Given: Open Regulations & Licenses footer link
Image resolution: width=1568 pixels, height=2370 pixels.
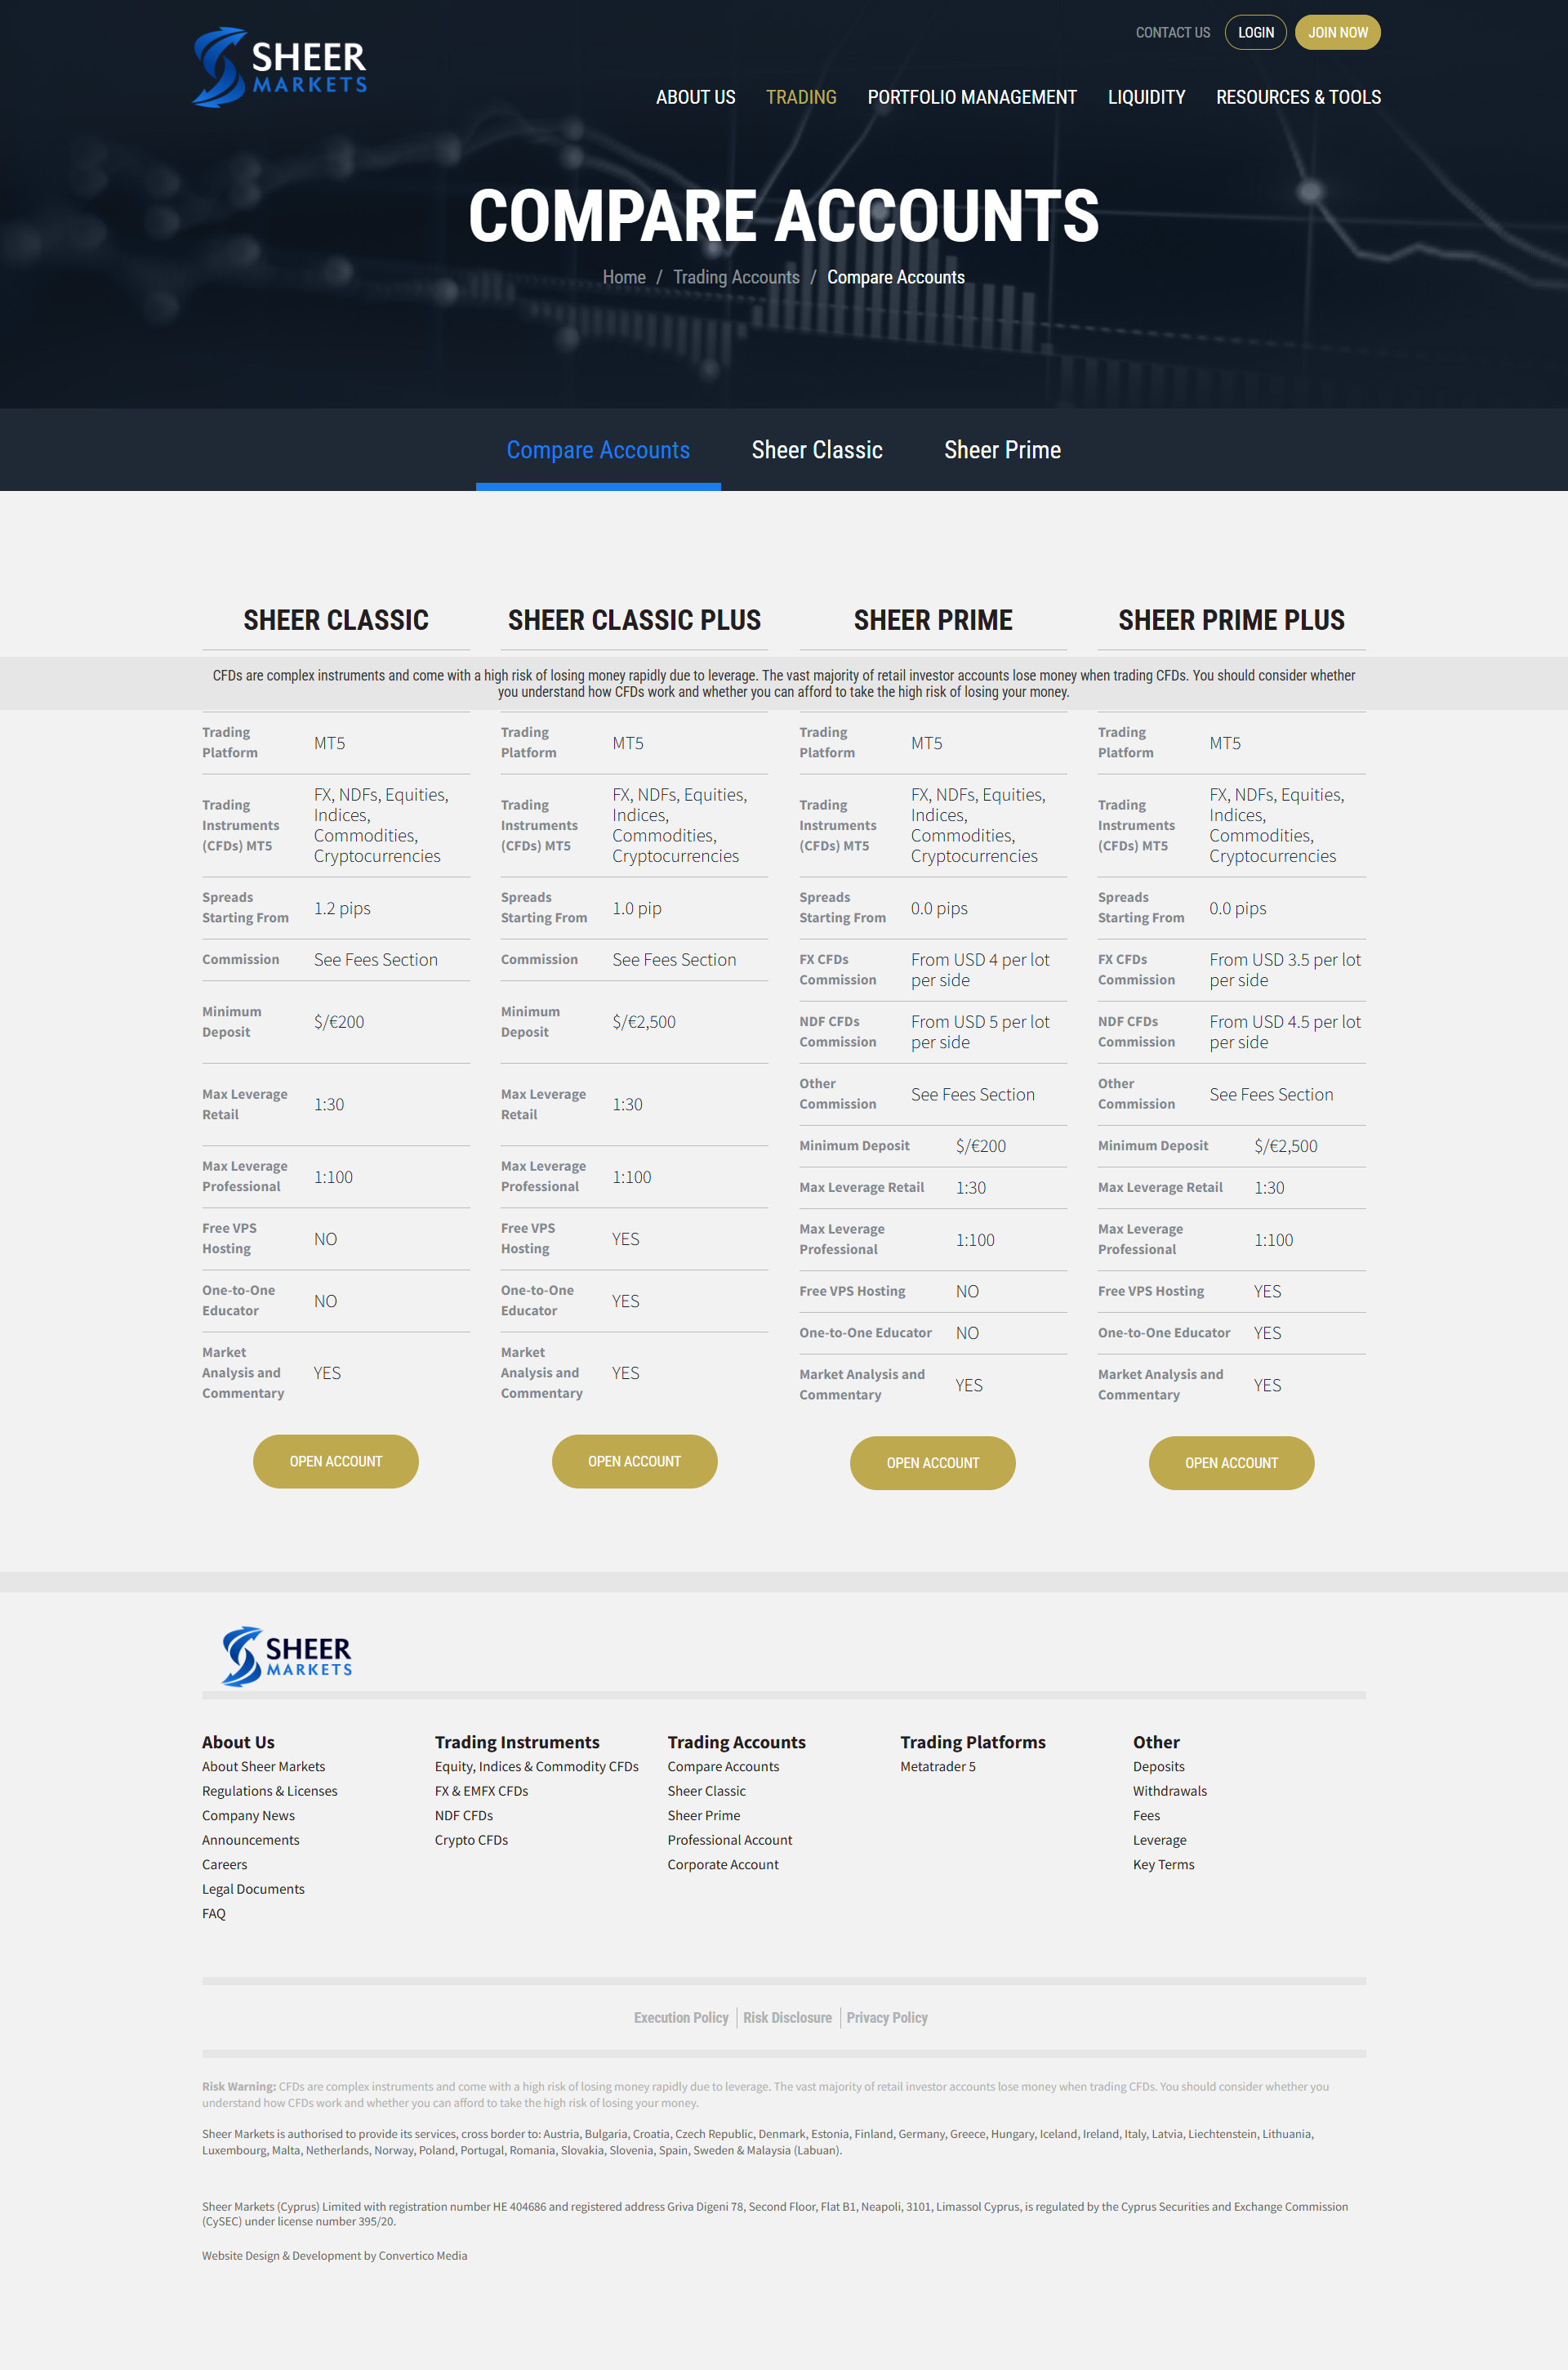Looking at the screenshot, I should 269,1791.
